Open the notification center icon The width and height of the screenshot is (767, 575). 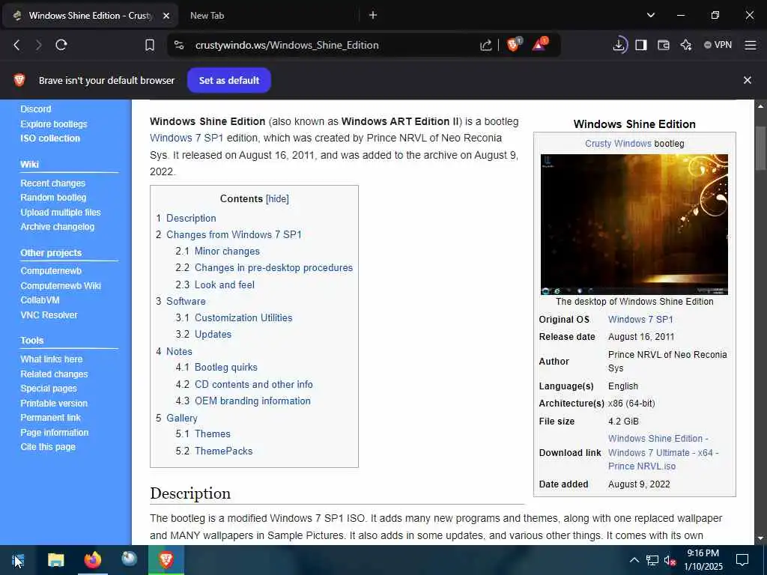tap(742, 560)
